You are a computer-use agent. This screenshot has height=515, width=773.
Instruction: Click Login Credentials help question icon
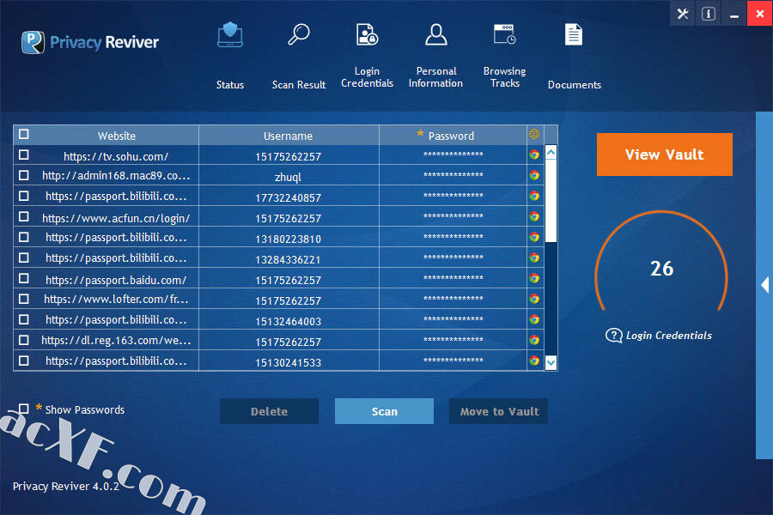[614, 336]
